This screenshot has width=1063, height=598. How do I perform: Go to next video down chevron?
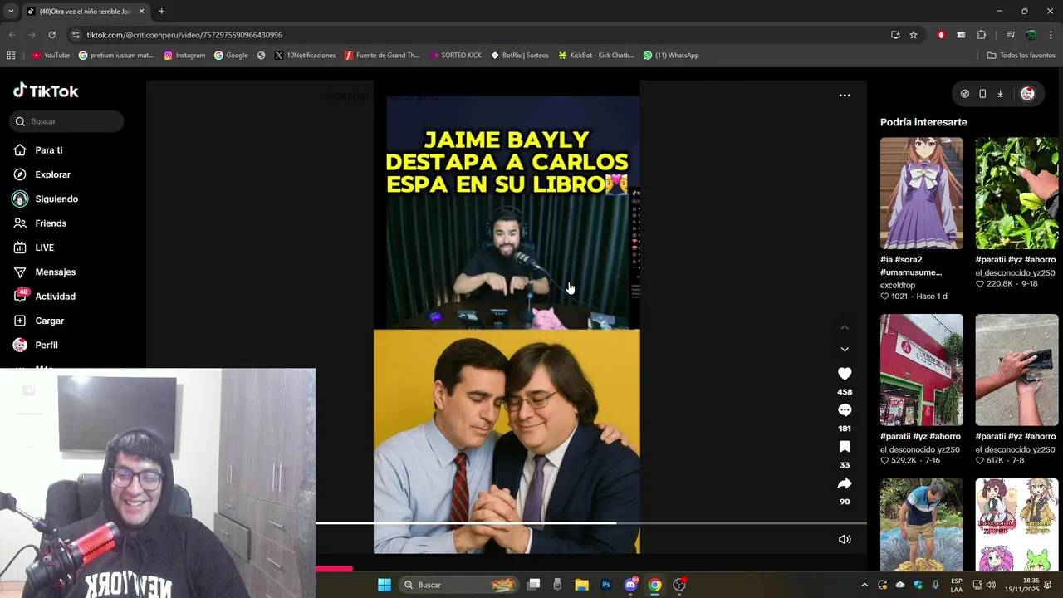(x=845, y=350)
